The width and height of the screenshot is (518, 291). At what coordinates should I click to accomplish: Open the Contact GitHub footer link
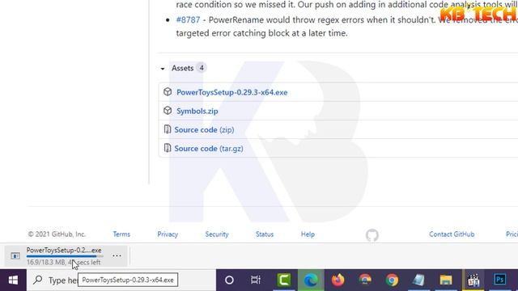[x=452, y=234]
